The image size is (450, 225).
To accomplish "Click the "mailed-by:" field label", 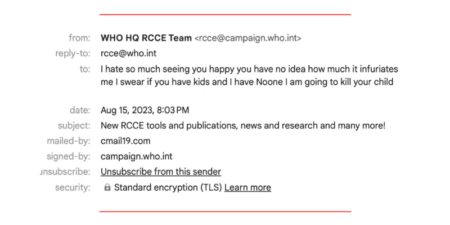I will click(69, 141).
